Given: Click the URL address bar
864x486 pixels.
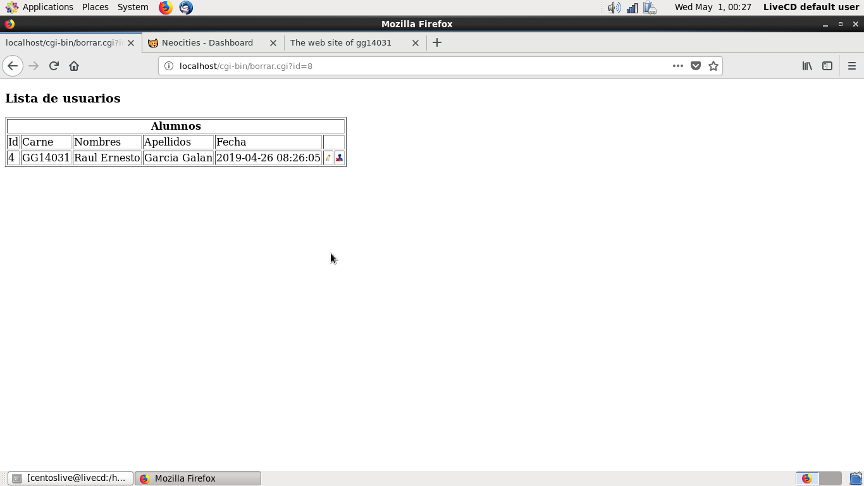Looking at the screenshot, I should coord(417,66).
